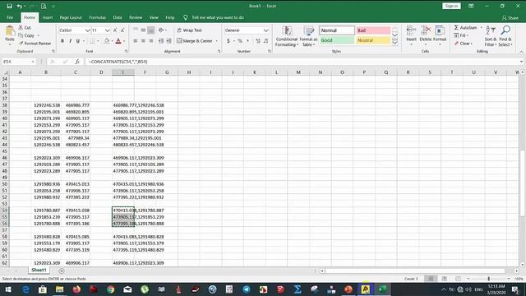Select the Normal cell style
526x296 pixels.
click(x=337, y=30)
